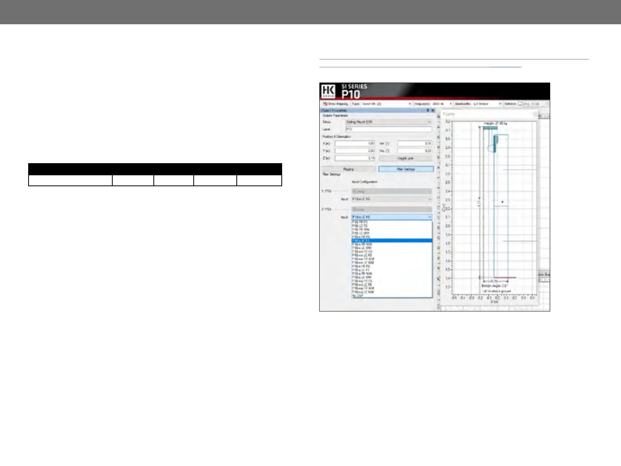
Task: Close the Rigging preview window
Action: [x=535, y=114]
